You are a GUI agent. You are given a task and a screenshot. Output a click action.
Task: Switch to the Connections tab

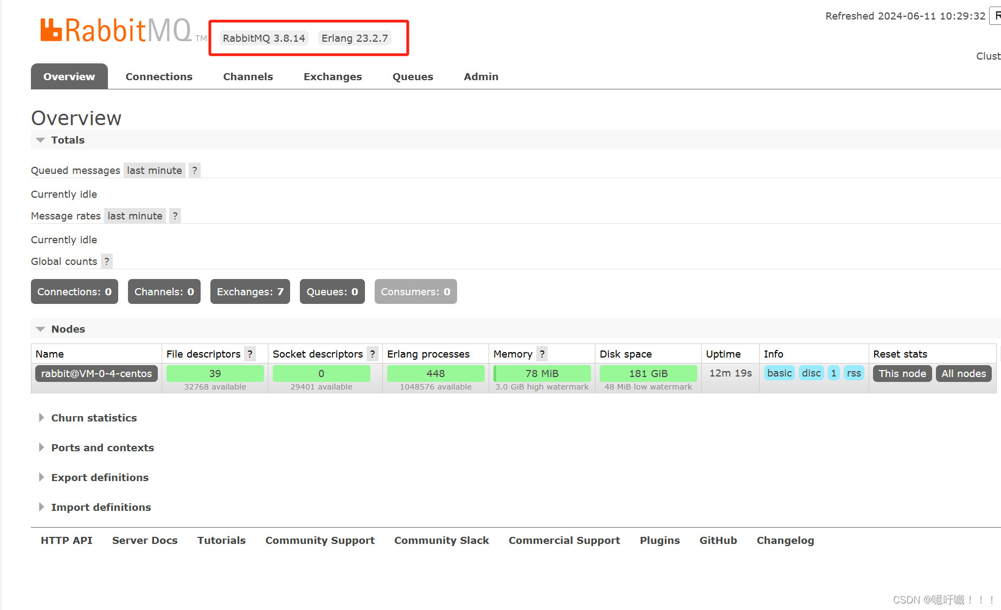[x=159, y=76]
